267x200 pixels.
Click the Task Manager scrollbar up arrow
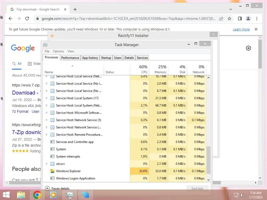pos(208,78)
